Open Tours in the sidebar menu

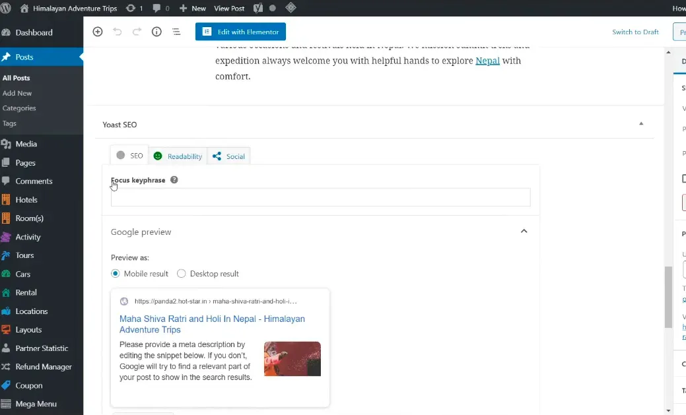click(24, 255)
